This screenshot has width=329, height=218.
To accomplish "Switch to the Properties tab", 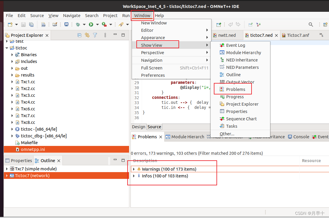I will coord(19,161).
